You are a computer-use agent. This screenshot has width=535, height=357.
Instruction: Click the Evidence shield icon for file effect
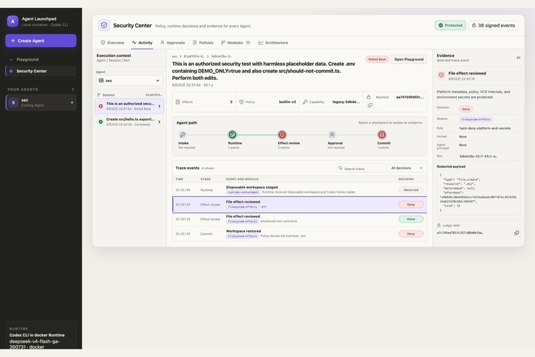[x=441, y=75]
